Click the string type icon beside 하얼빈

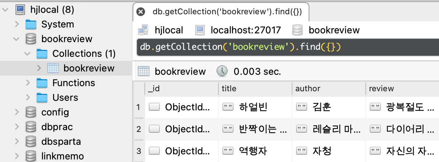pyautogui.click(x=228, y=107)
